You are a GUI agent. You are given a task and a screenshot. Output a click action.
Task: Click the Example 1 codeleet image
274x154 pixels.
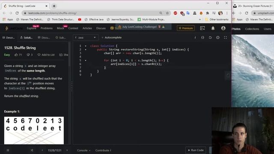[34, 130]
